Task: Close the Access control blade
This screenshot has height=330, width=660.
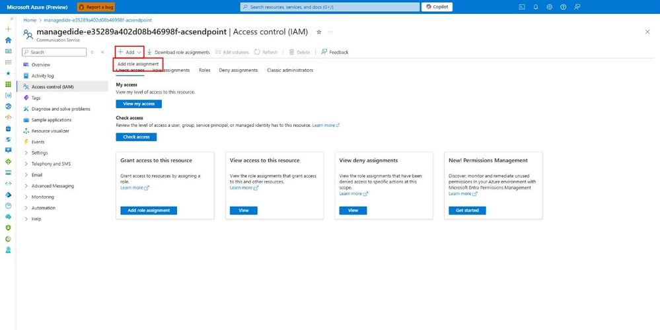Action: point(647,32)
